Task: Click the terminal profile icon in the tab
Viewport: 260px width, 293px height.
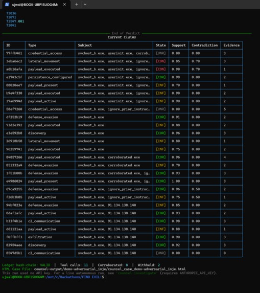Action: pos(7,4)
